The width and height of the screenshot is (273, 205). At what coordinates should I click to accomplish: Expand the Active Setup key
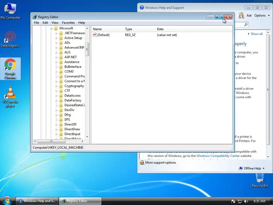[x=56, y=38]
